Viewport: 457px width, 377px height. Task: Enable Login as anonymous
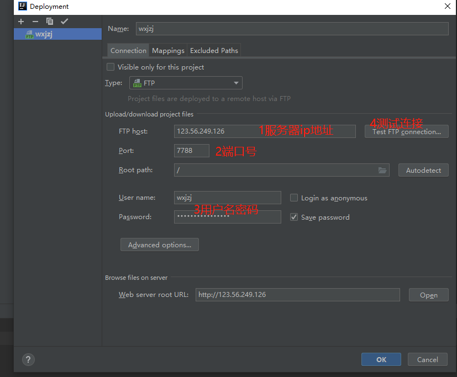point(294,198)
